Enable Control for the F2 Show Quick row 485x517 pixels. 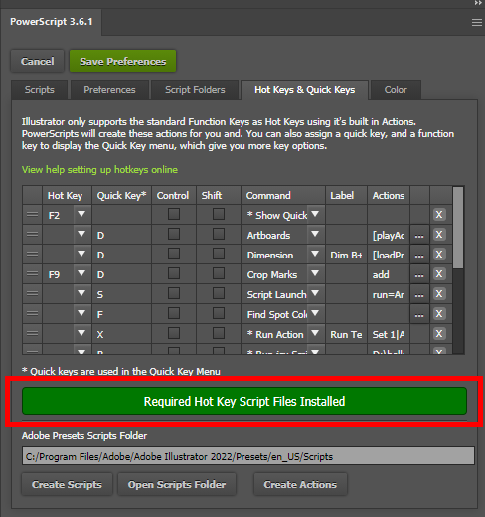tap(174, 214)
